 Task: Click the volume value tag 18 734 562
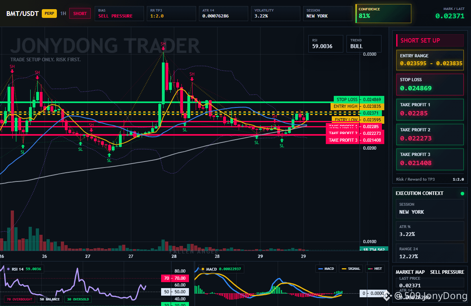374,249
